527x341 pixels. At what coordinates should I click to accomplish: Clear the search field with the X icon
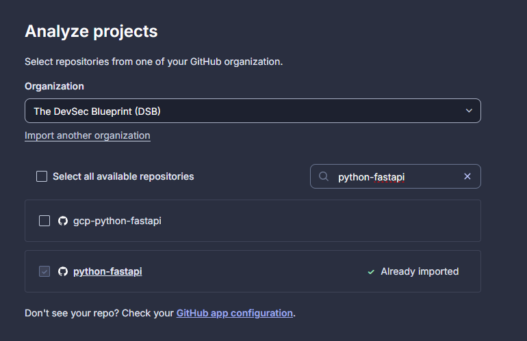(467, 176)
